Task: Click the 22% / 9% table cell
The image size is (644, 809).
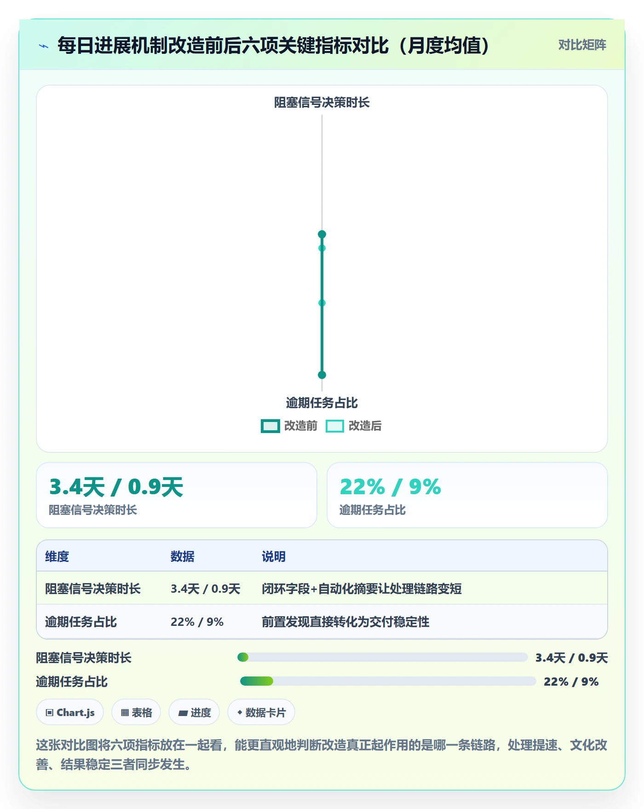Action: [197, 622]
